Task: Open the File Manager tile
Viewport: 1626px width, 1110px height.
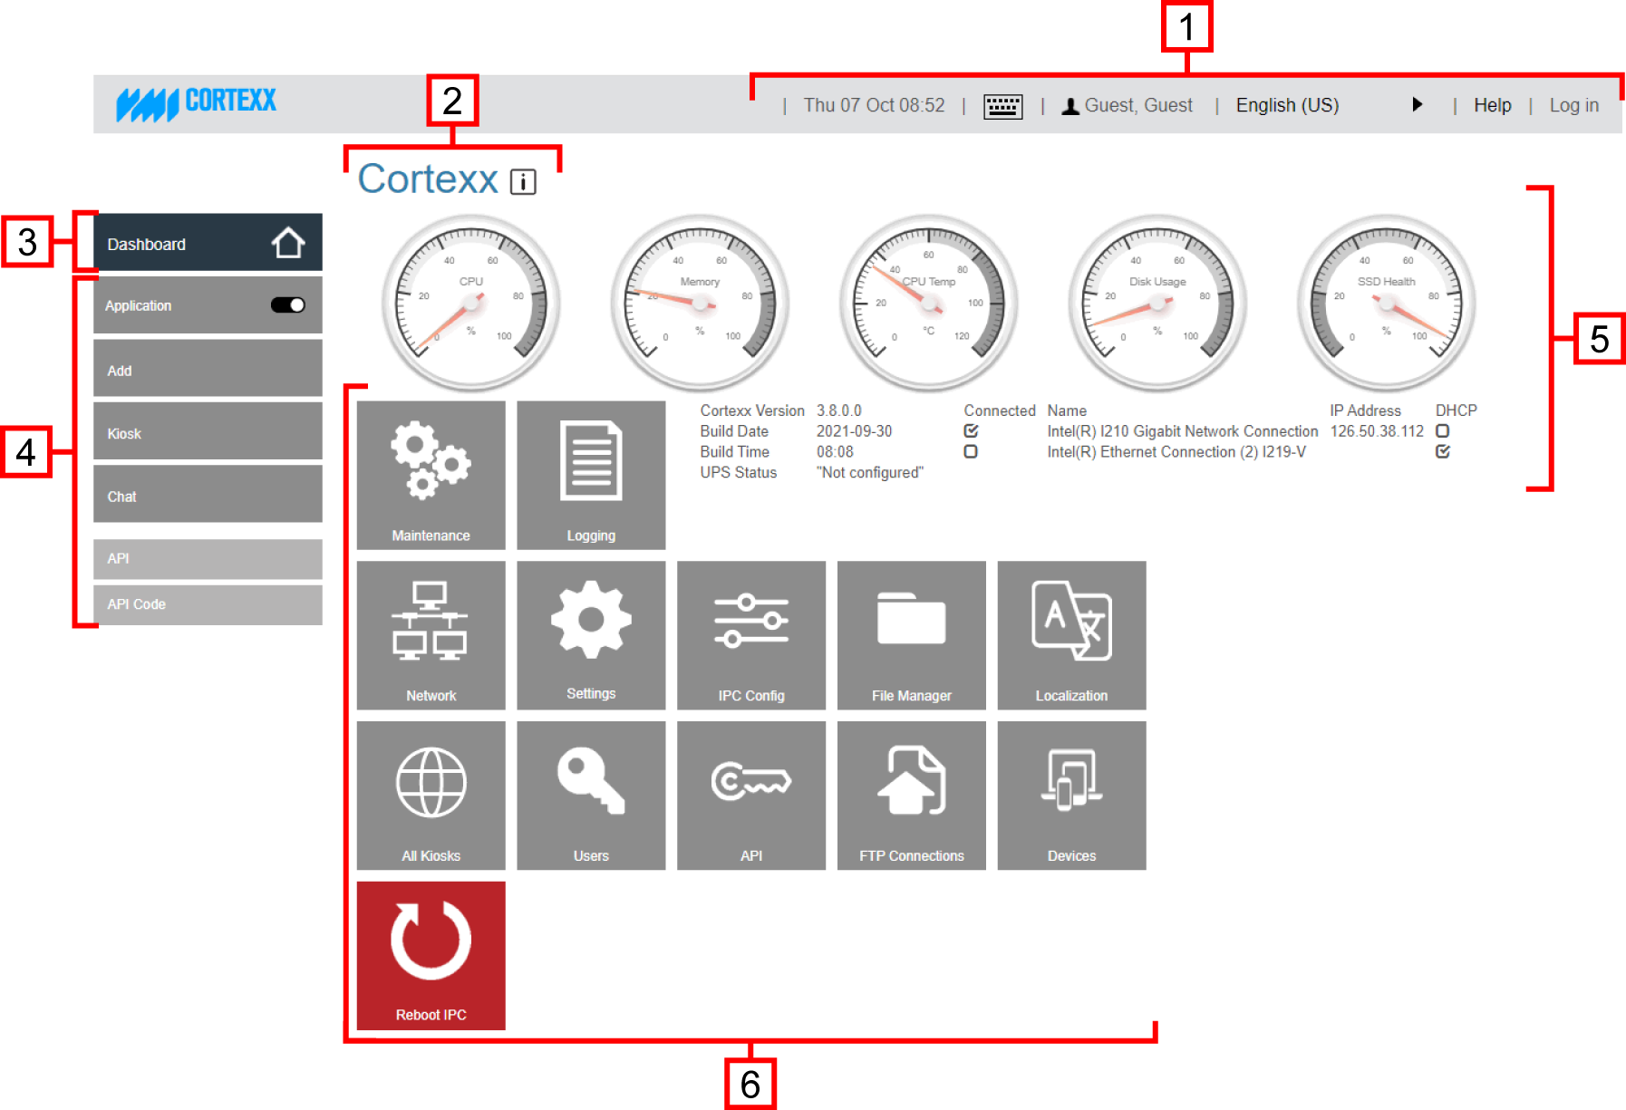Action: point(911,634)
